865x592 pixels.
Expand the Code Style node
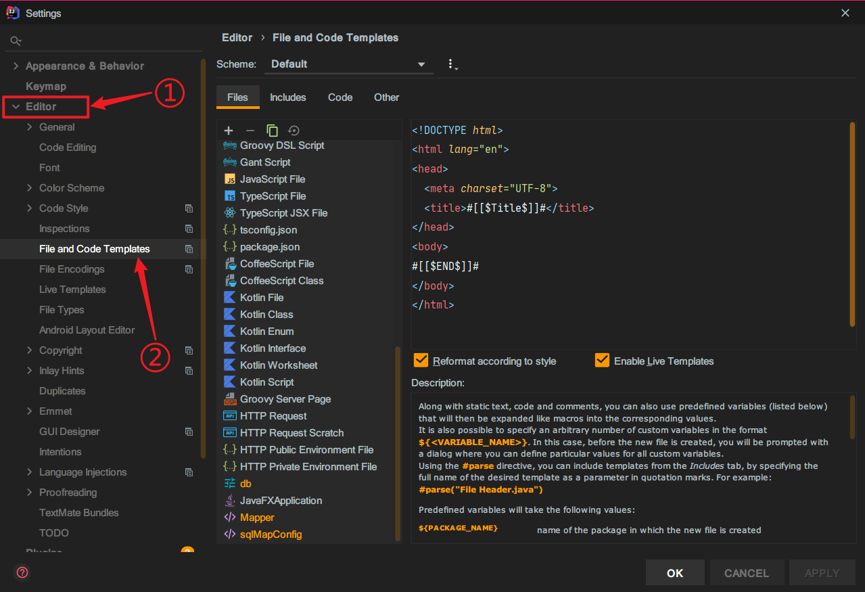29,208
